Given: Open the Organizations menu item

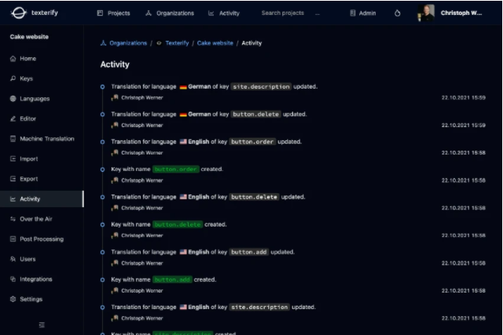Looking at the screenshot, I should 170,13.
